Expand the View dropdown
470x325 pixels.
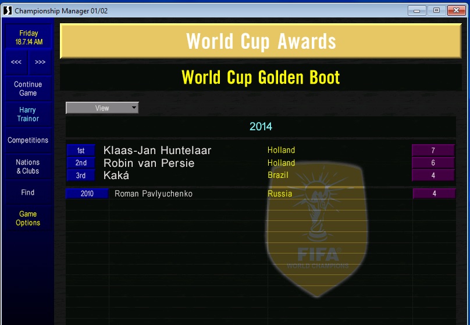point(102,108)
